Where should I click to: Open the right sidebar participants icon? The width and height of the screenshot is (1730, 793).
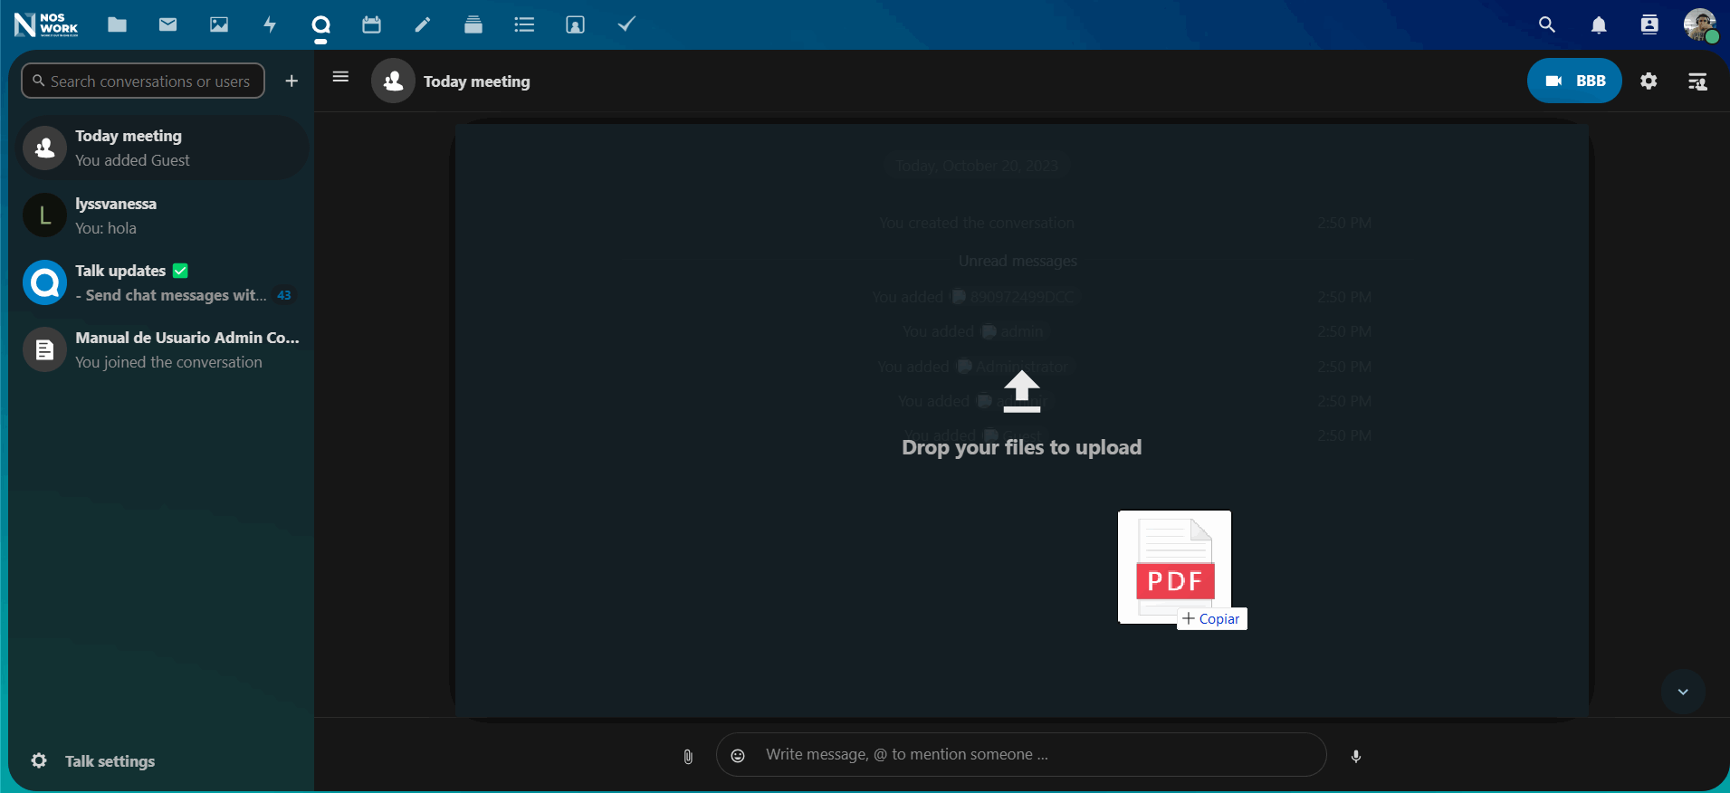coord(1697,81)
